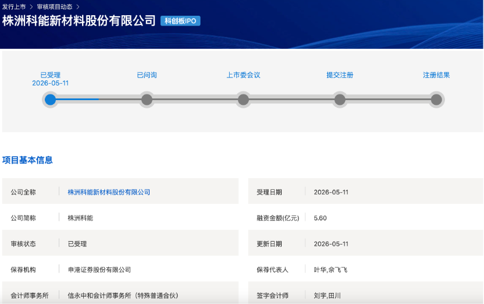
Task: Click the 注册结果 stage label
Action: click(x=436, y=75)
